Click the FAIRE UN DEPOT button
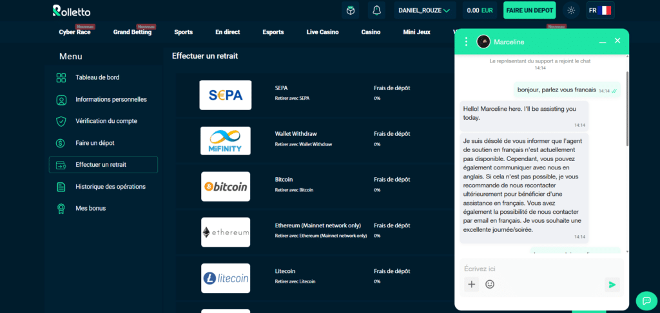Image resolution: width=660 pixels, height=313 pixels. click(x=530, y=10)
